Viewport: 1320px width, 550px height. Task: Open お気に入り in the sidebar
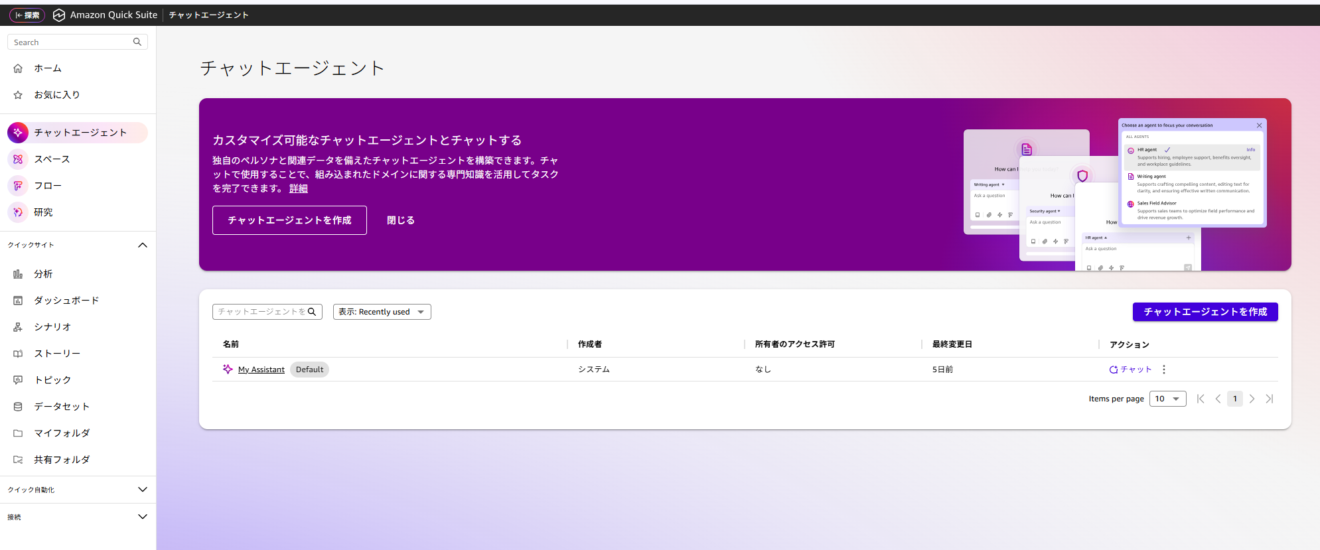pos(57,95)
